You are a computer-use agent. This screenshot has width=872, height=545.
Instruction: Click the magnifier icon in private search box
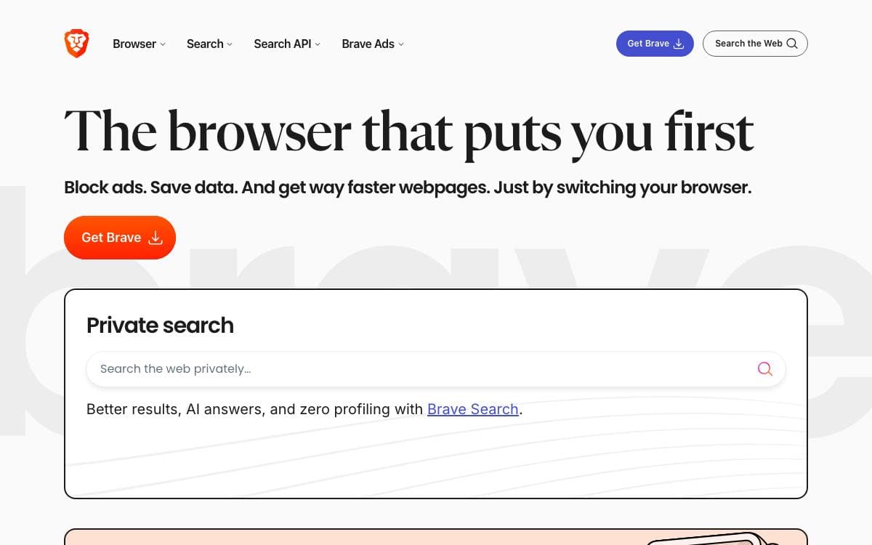764,369
